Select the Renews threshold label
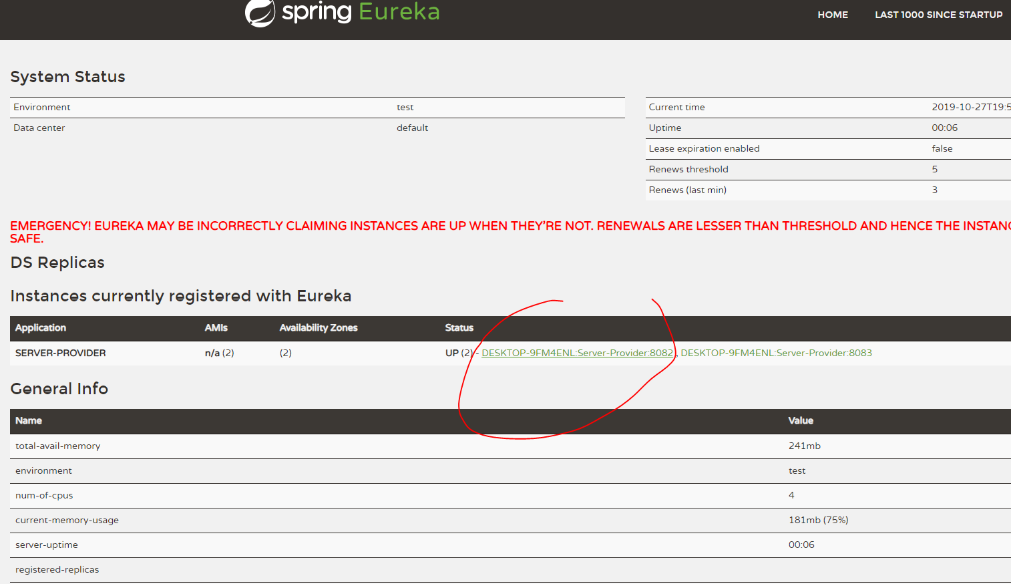This screenshot has width=1011, height=584. 688,169
